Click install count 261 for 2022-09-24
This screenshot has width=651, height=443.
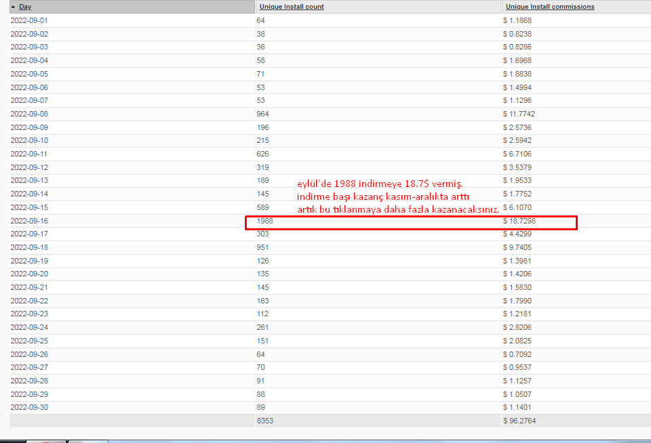262,327
